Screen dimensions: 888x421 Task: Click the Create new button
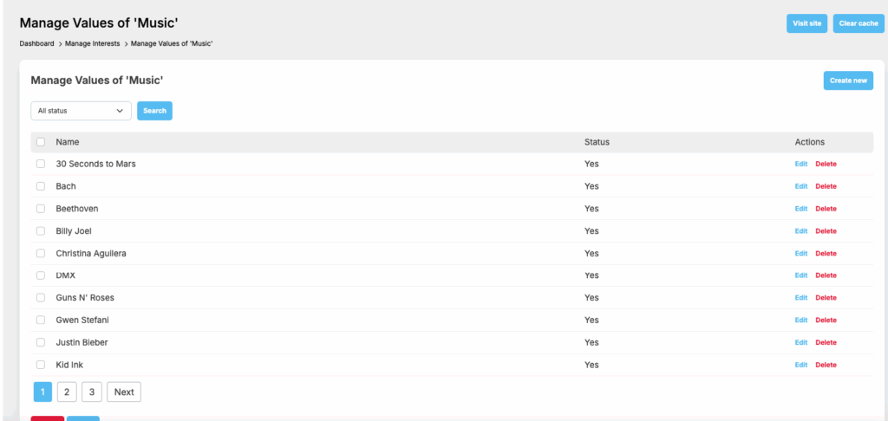(x=847, y=81)
